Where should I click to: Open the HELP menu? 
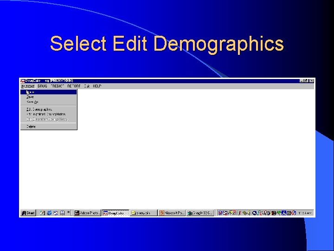[x=97, y=86]
